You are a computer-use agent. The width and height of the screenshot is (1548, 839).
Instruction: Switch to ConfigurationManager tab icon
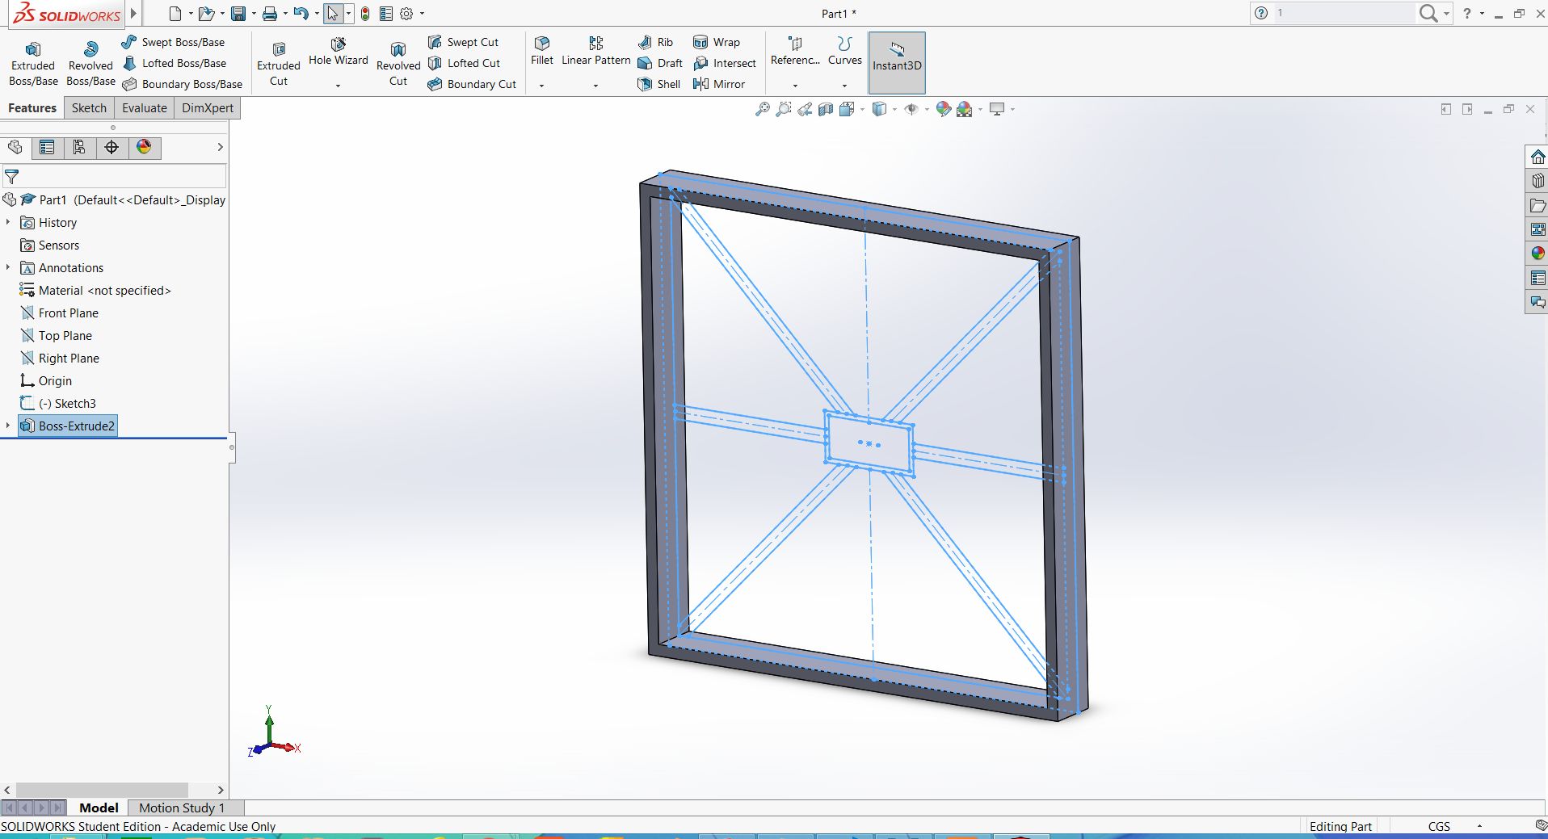pos(79,147)
